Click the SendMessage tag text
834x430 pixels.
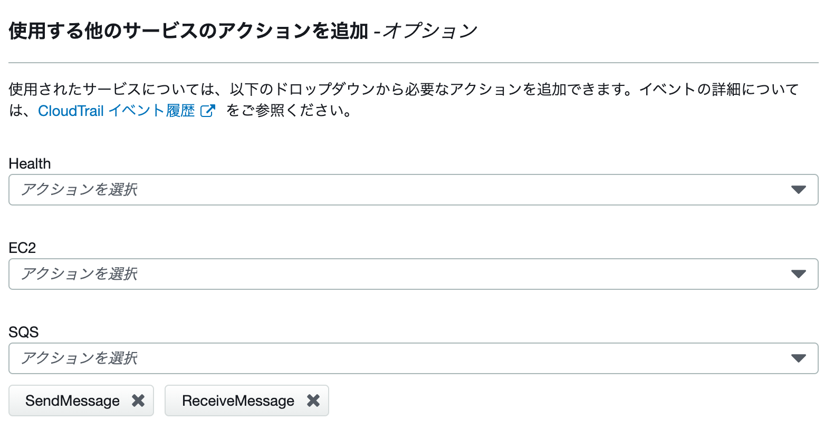[x=72, y=400]
